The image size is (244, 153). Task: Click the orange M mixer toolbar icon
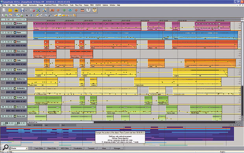tap(52, 10)
